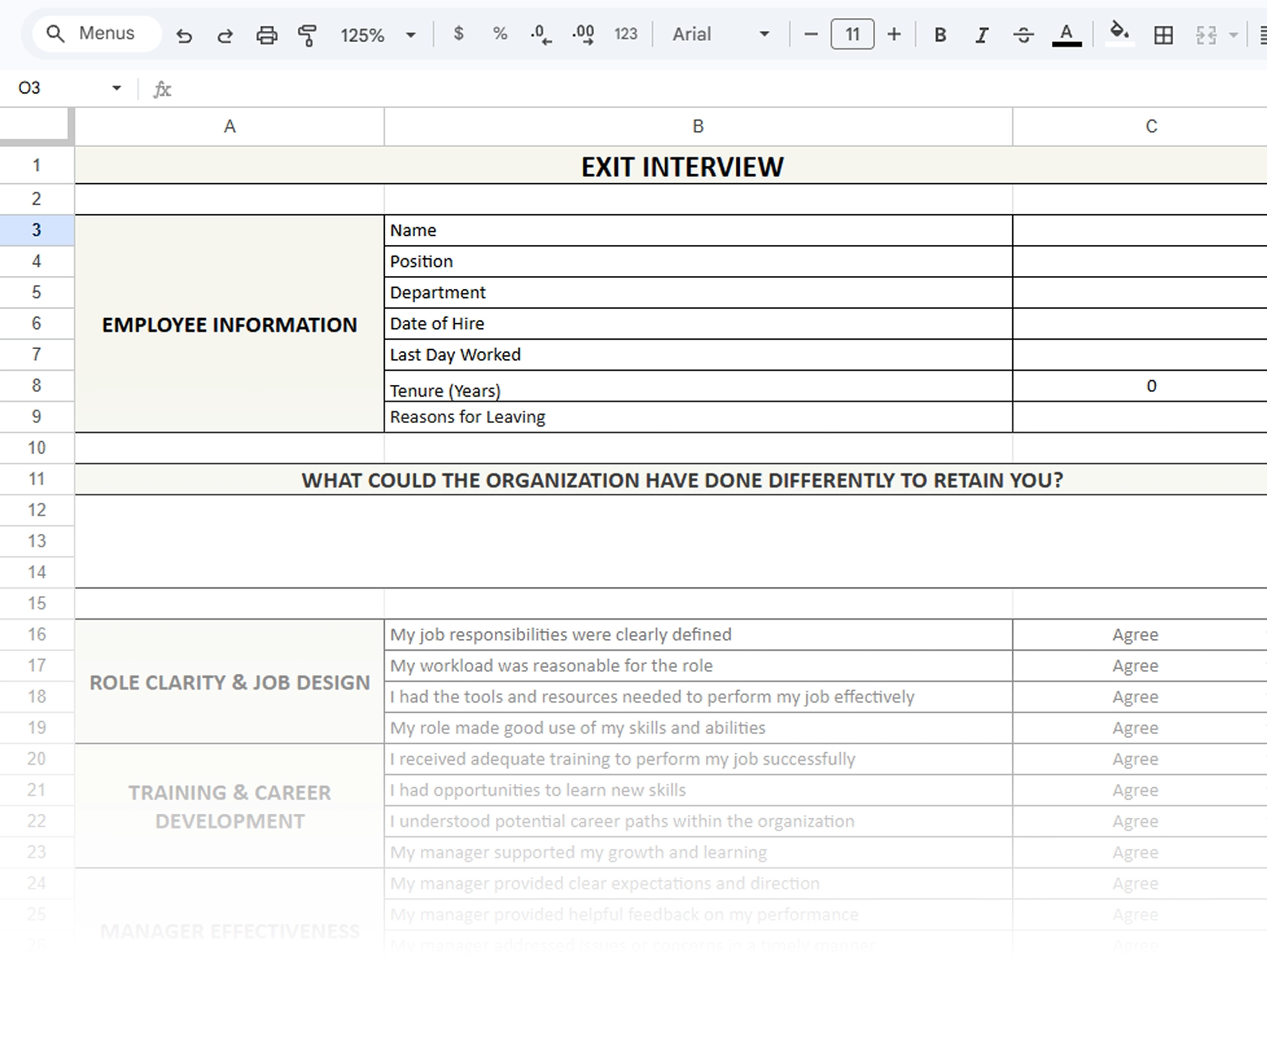Decrease decimal places

coord(541,34)
